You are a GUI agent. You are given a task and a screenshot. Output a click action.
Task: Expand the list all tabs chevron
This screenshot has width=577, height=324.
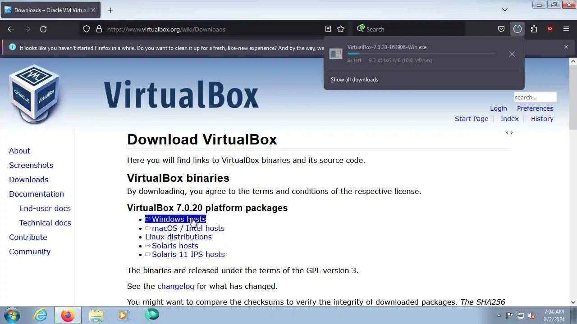[505, 10]
